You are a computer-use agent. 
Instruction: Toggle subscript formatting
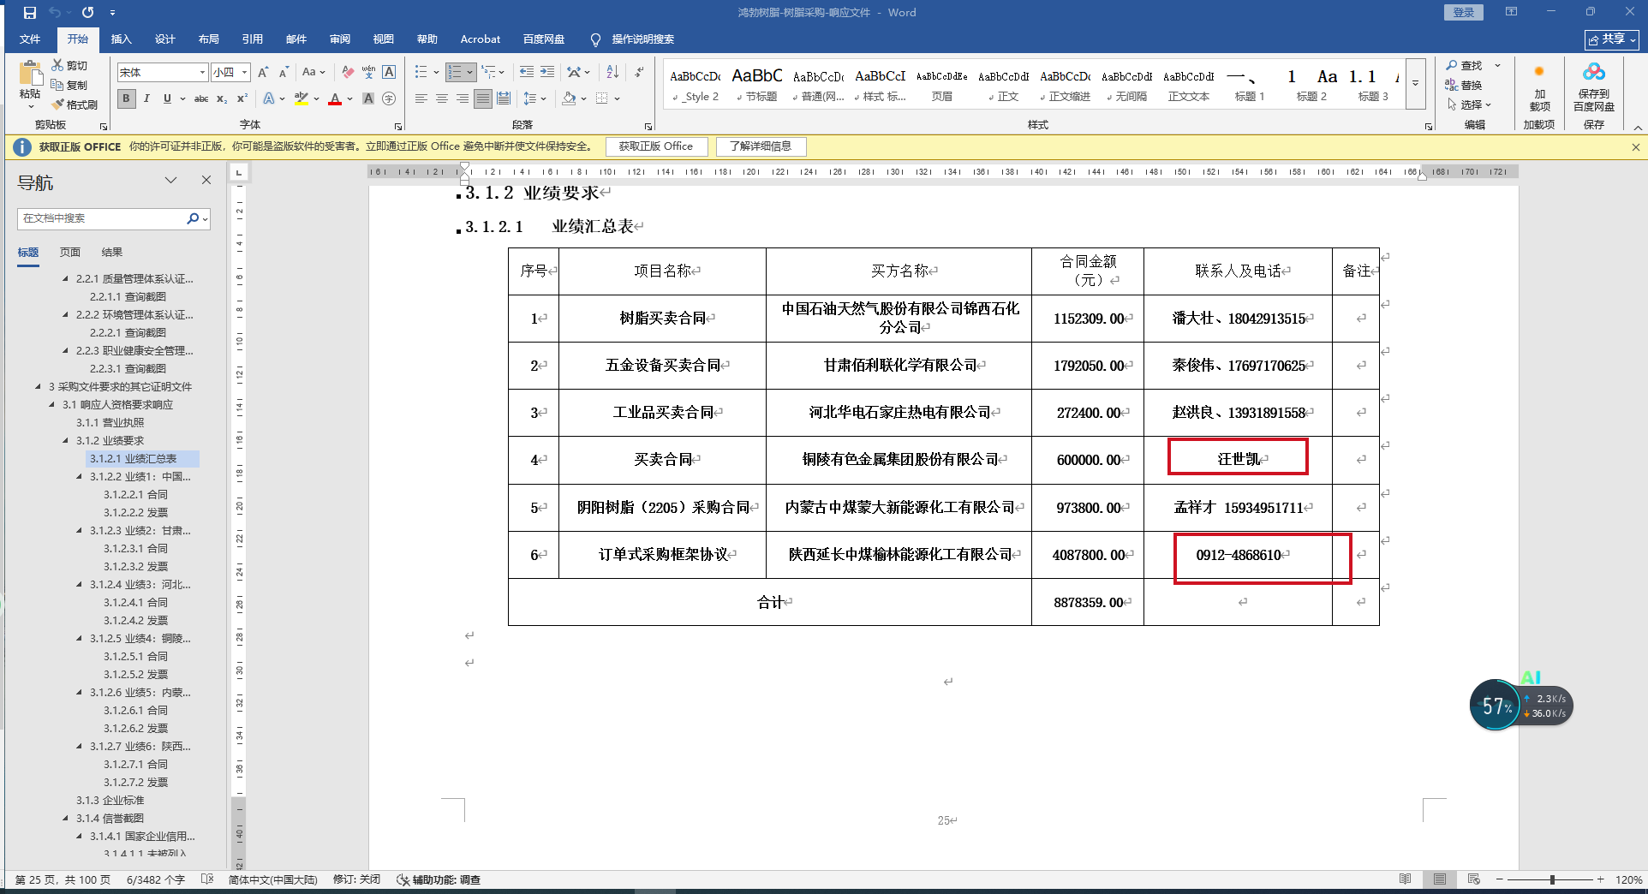point(222,98)
